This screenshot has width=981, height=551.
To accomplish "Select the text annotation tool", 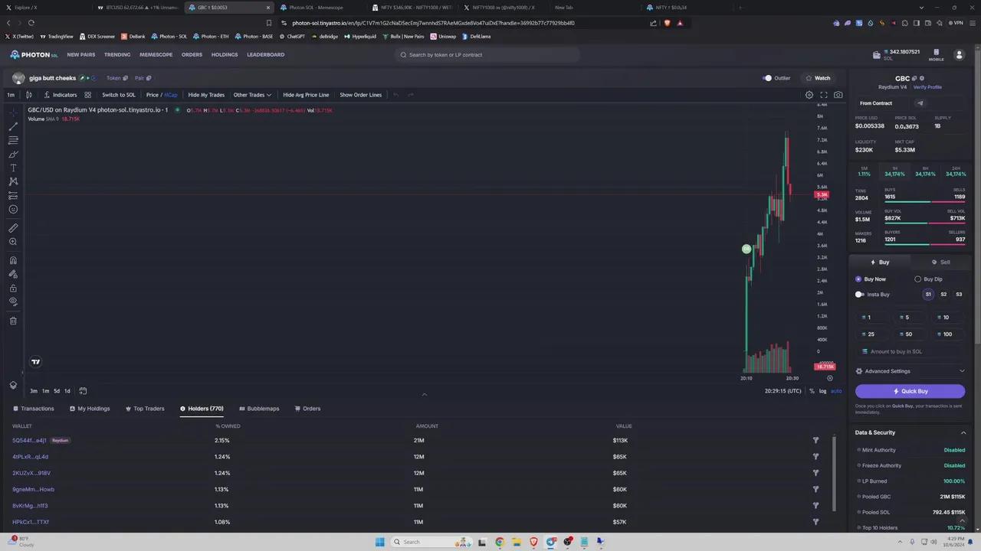I will tap(13, 168).
